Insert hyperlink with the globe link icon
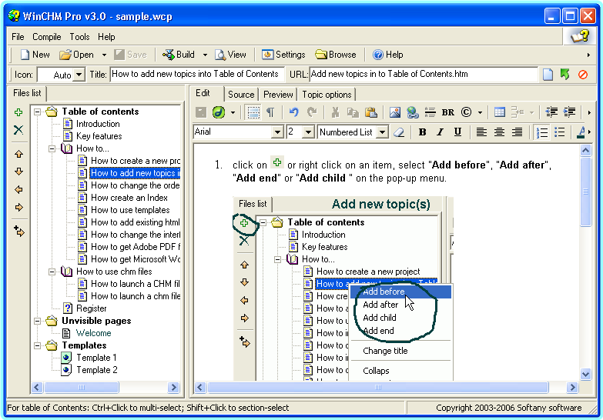This screenshot has width=603, height=420. (x=413, y=112)
